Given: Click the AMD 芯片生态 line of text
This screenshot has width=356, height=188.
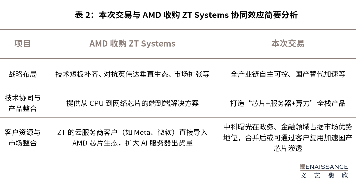Looking at the screenshot, I should 133,143.
